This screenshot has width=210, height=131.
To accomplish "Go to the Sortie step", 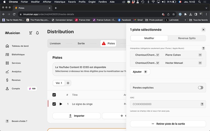I will 81,43.
